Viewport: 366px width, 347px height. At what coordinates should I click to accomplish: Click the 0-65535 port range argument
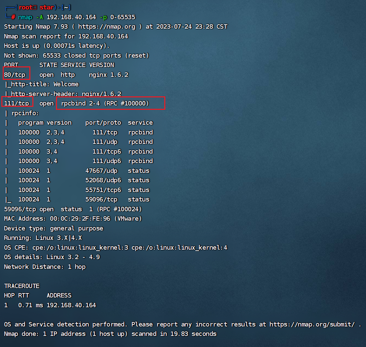point(122,17)
